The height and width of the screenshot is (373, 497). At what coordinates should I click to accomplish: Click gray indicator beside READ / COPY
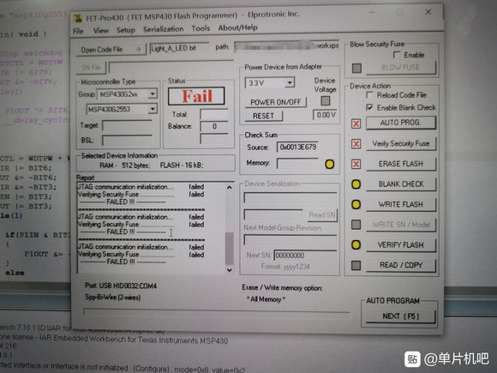coord(356,265)
